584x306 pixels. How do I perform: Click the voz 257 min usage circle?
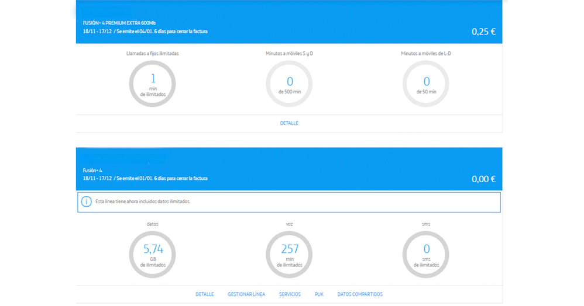[x=289, y=254]
